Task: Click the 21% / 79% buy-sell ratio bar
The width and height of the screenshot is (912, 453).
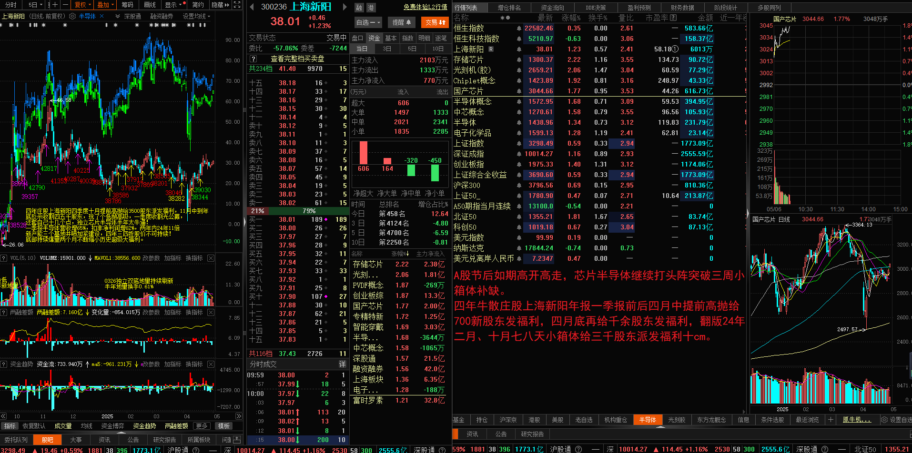Action: tap(297, 211)
